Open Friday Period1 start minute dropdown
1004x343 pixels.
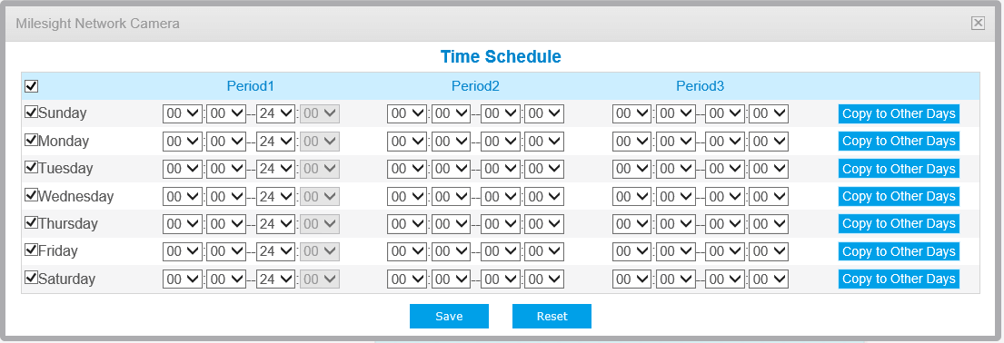coord(226,252)
